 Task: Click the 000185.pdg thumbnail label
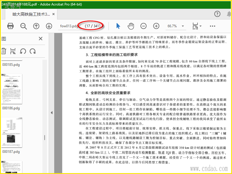[x=11, y=65]
